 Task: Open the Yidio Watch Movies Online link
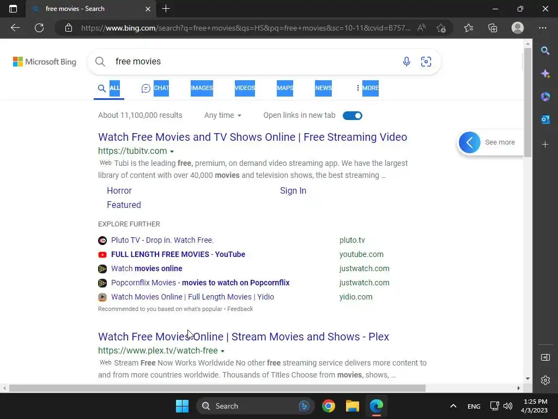[x=192, y=297]
